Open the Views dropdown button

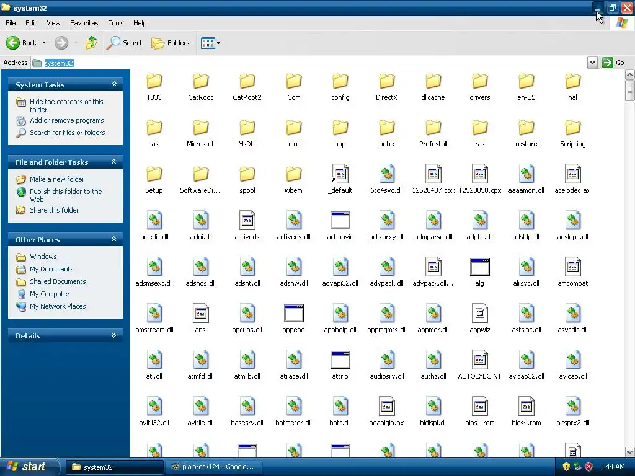click(x=211, y=43)
